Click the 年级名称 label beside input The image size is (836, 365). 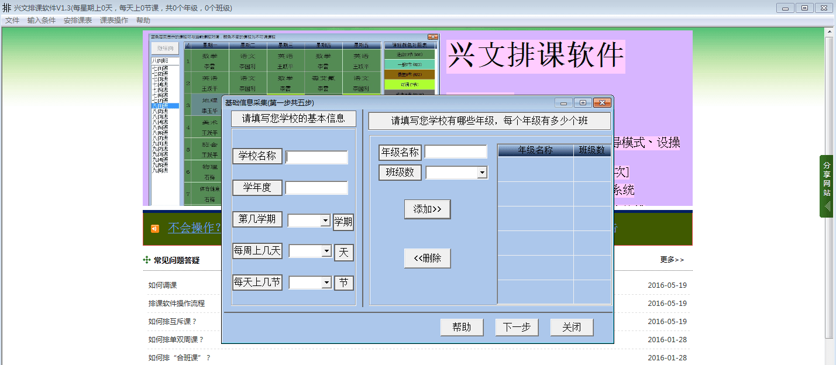[x=400, y=153]
